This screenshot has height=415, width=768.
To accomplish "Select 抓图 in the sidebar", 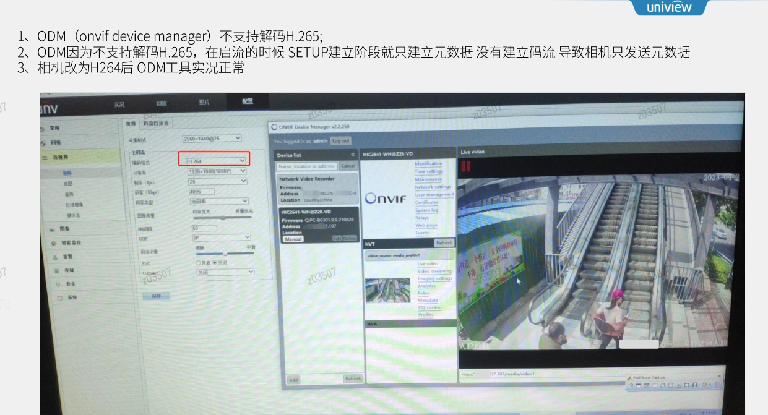I will (x=68, y=184).
